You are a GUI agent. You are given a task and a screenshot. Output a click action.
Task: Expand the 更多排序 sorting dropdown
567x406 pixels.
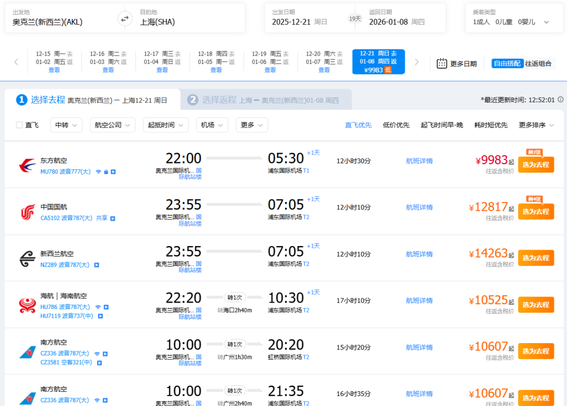click(536, 125)
